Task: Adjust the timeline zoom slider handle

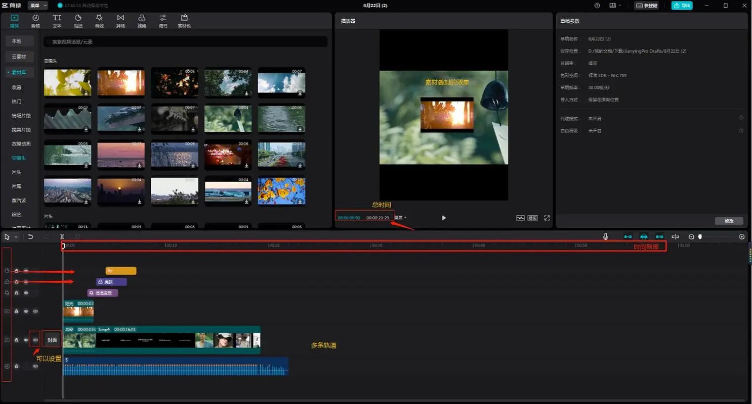Action: 700,236
